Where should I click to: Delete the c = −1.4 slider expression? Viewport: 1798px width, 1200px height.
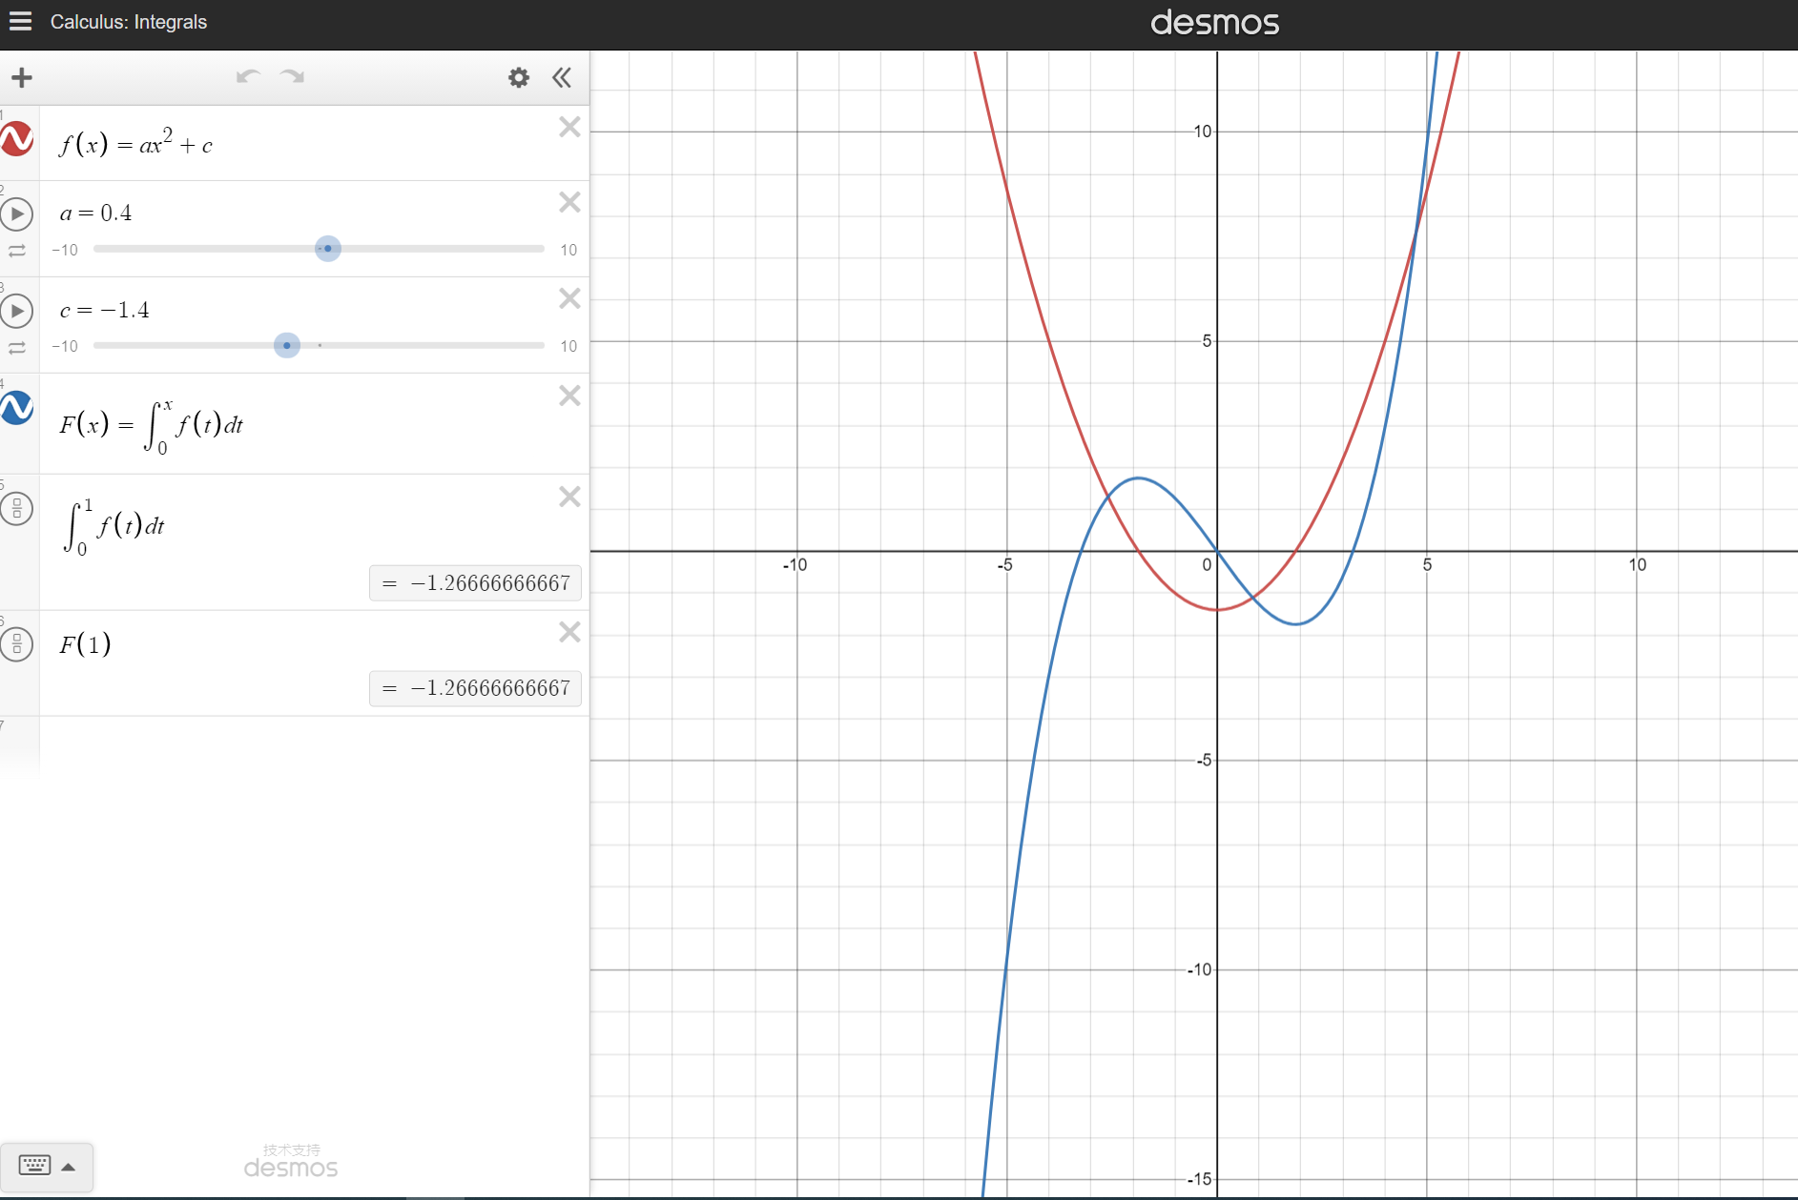point(569,298)
